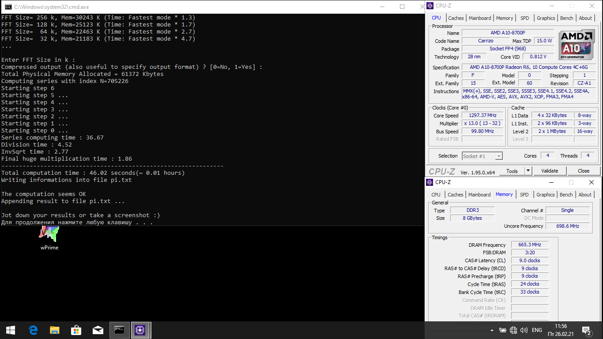603x339 pixels.
Task: Click the Specification field in CPU-Z
Action: point(528,67)
